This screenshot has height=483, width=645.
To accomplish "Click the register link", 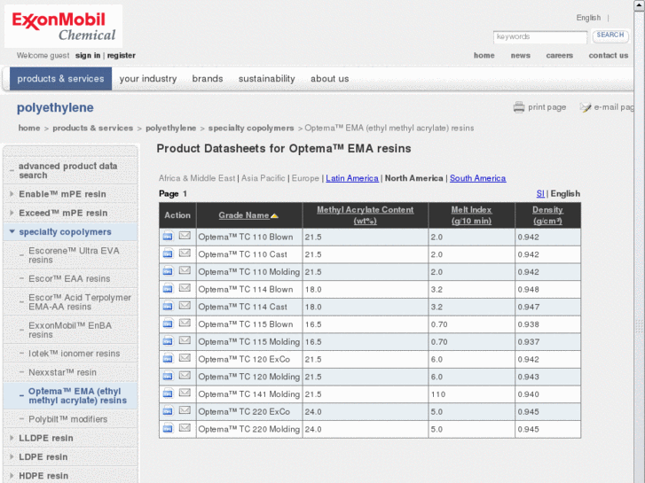I will tap(122, 56).
